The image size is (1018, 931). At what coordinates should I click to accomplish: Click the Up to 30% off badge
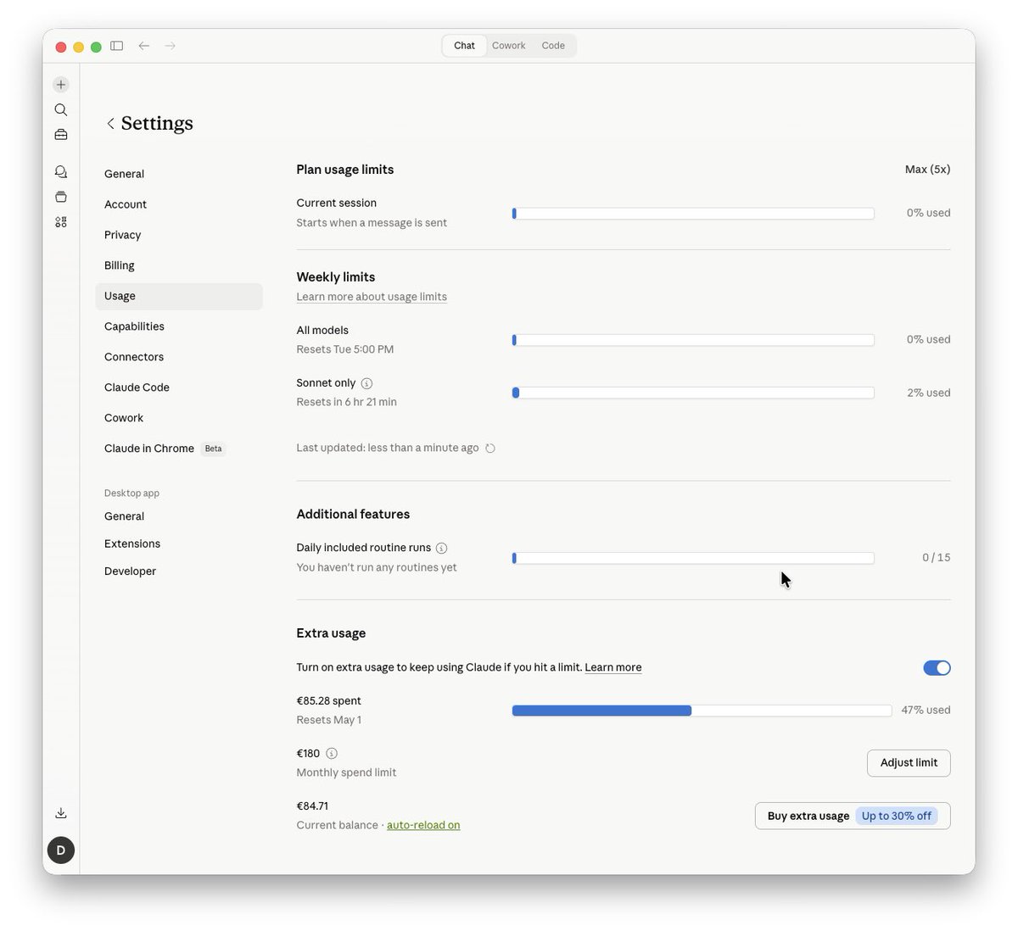tap(897, 816)
